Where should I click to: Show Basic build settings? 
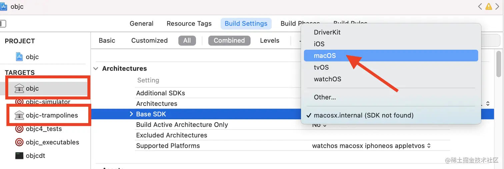click(107, 41)
